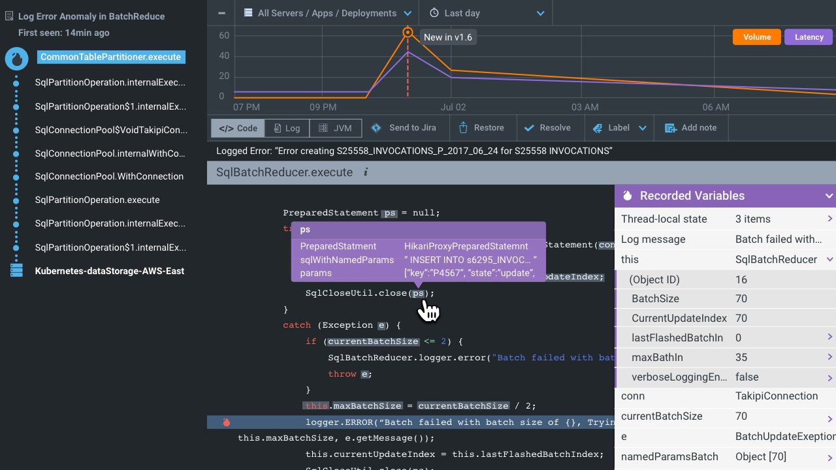This screenshot has height=470, width=836.
Task: Click the server stack icon next to Kubernetes-dataStorage-AWS-East
Action: point(16,270)
